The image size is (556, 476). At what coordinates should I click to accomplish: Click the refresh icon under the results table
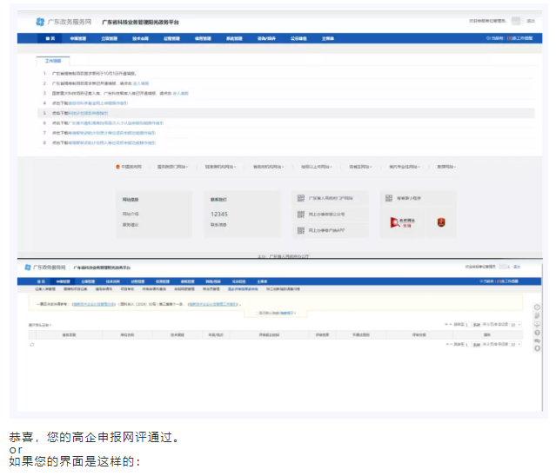pos(32,345)
